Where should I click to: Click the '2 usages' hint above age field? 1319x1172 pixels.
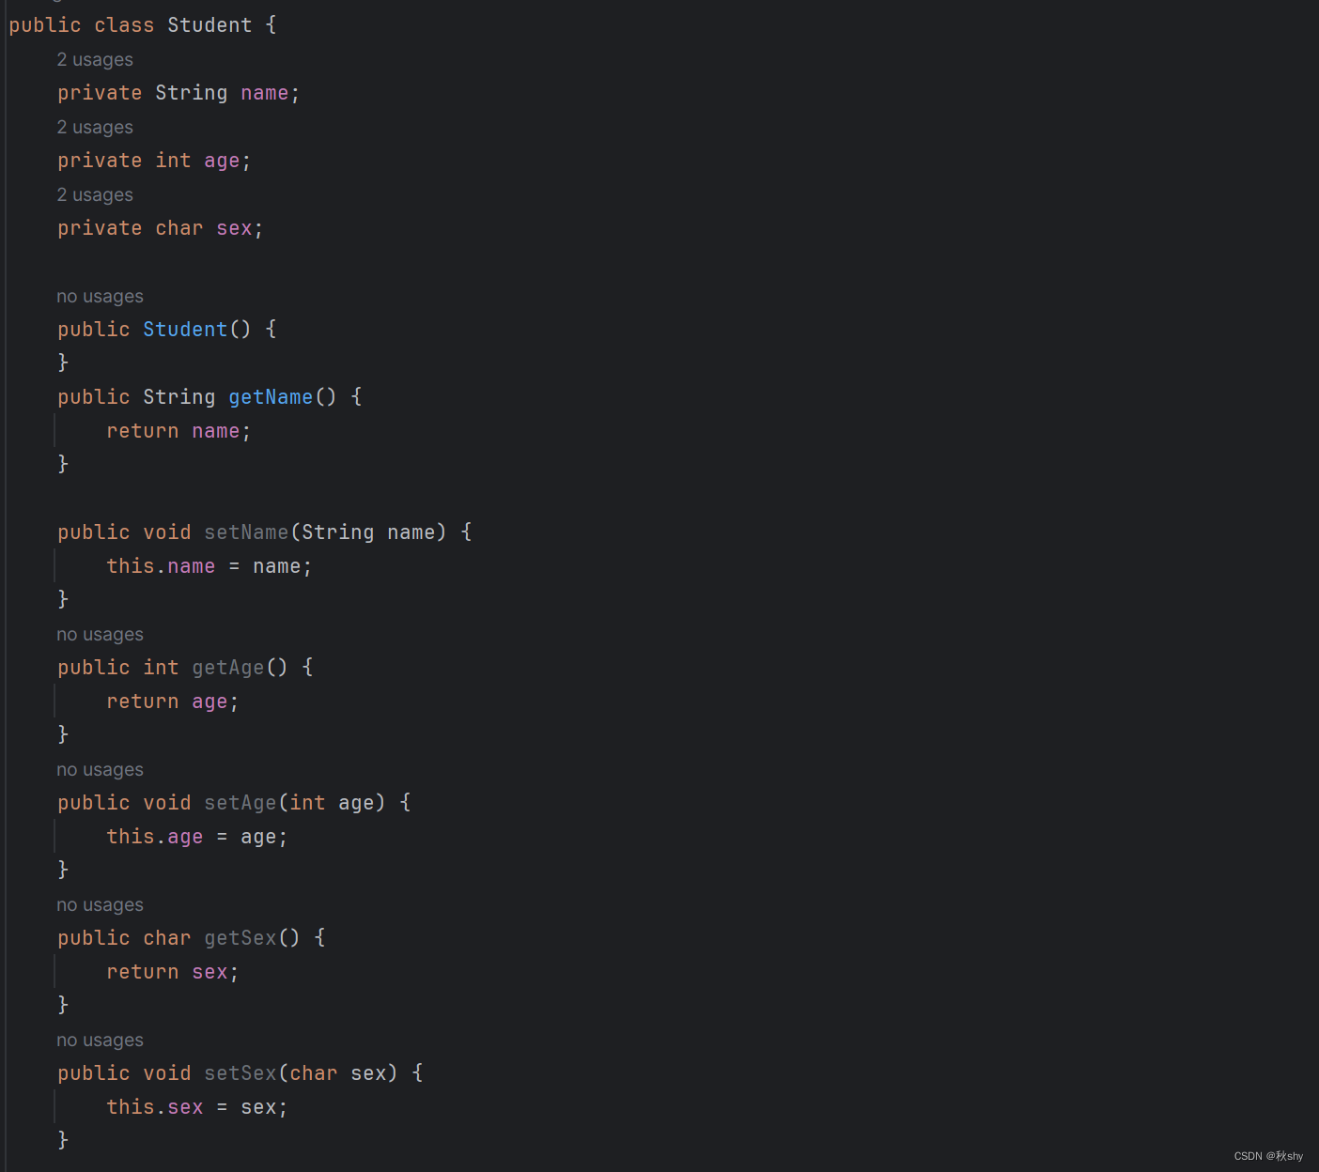[95, 128]
